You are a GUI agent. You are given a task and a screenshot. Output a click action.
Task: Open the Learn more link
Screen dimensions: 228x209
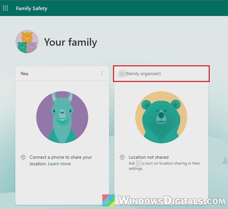(x=60, y=164)
